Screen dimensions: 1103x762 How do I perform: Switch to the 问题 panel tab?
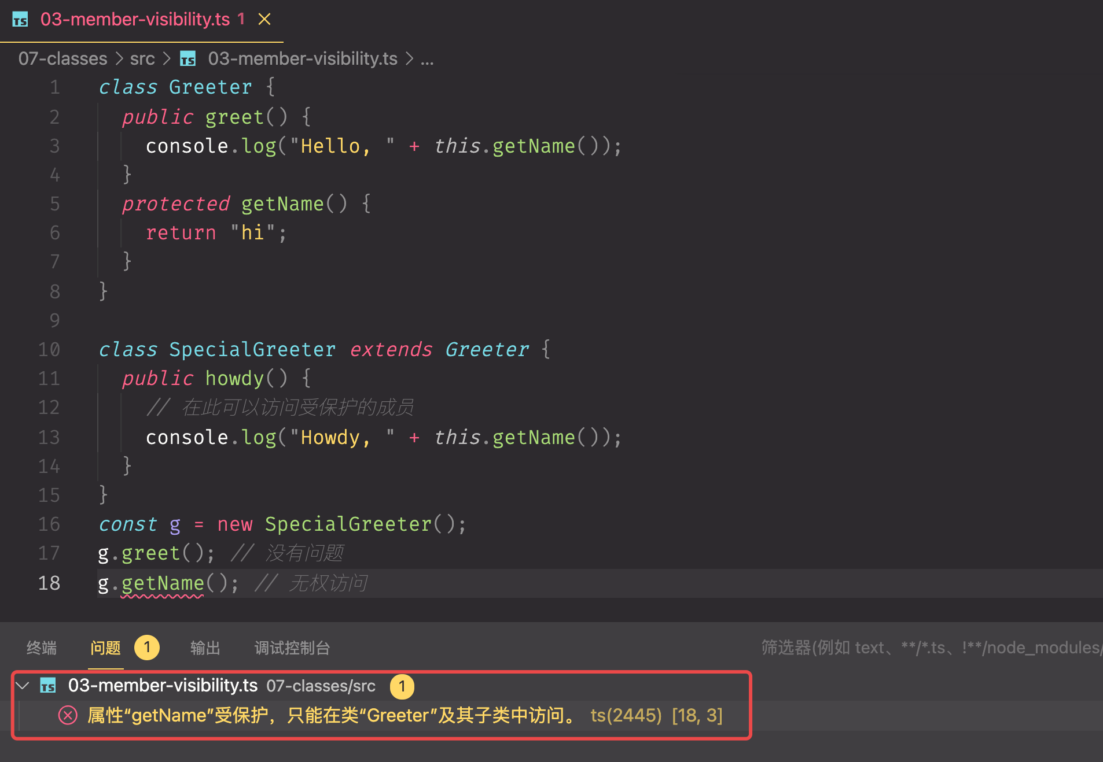tap(105, 648)
